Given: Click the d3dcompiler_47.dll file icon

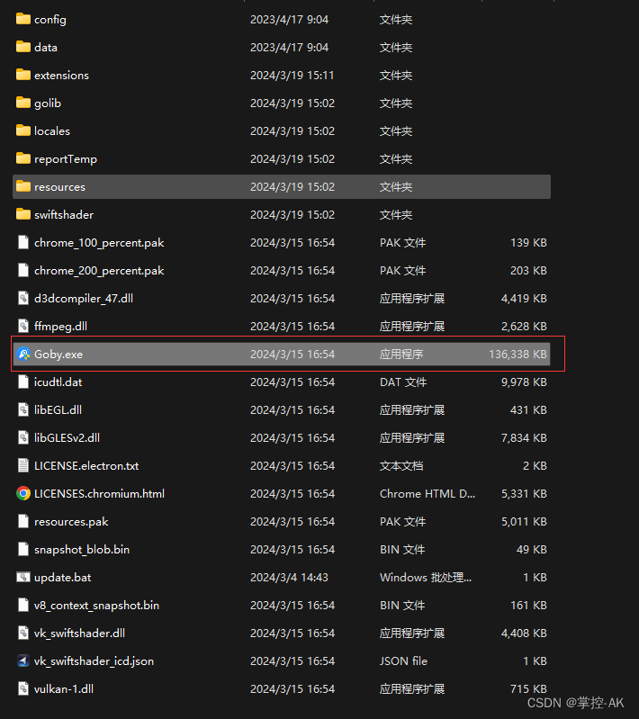Looking at the screenshot, I should click(x=23, y=298).
